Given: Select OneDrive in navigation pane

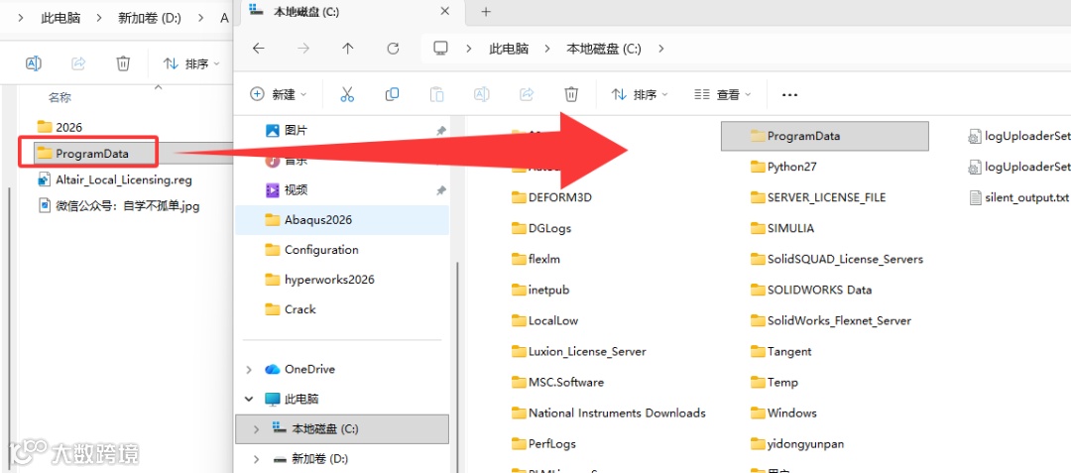Looking at the screenshot, I should [x=309, y=369].
